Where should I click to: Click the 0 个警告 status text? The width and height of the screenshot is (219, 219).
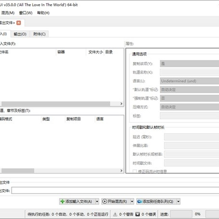[x=126, y=214]
